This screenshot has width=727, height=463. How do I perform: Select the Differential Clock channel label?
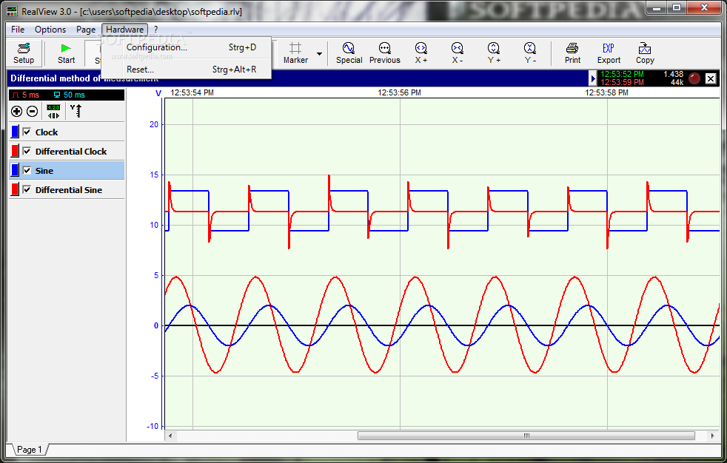click(71, 152)
